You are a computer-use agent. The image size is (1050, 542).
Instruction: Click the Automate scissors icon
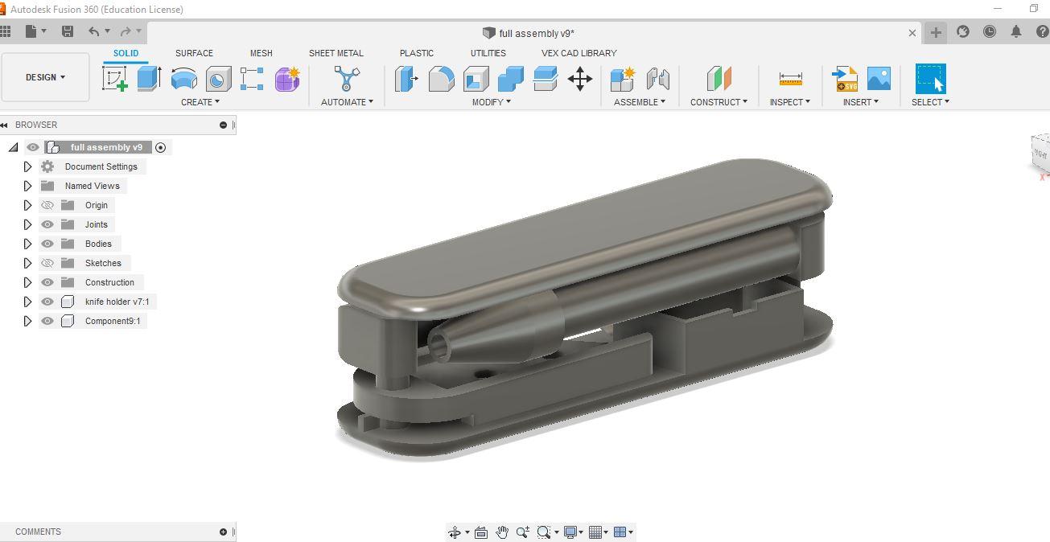[346, 79]
